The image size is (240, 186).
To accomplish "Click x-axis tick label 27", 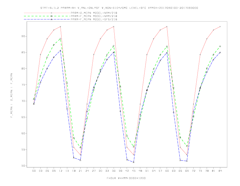I will (94, 171).
